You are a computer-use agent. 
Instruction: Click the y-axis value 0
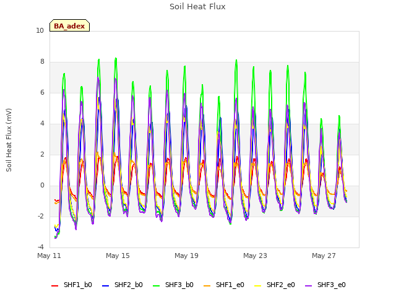(42, 186)
